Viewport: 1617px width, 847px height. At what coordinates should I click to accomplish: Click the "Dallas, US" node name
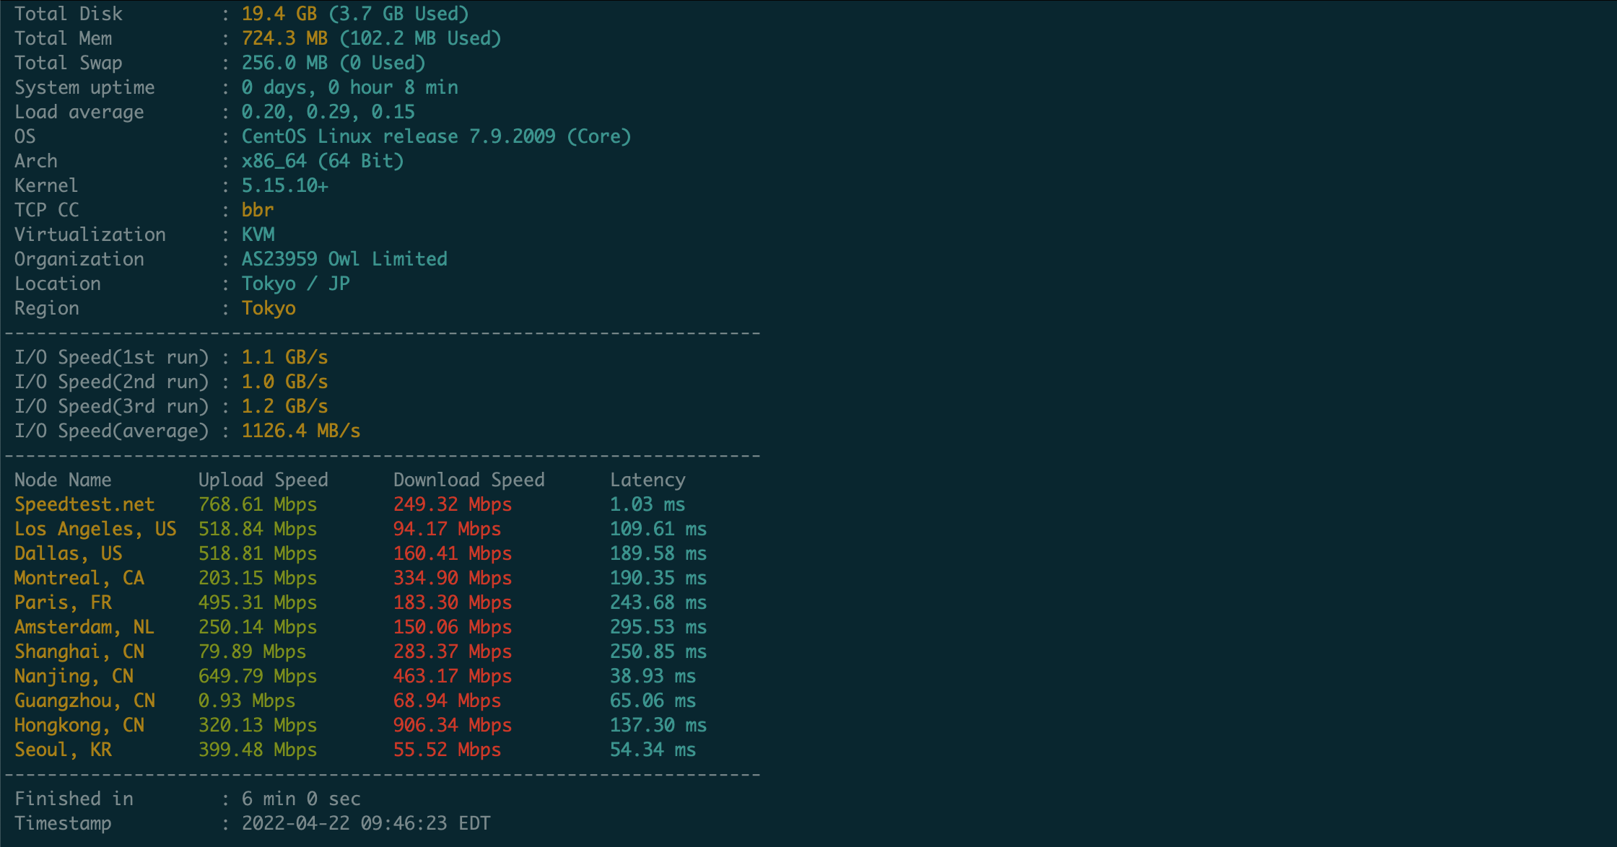(68, 553)
